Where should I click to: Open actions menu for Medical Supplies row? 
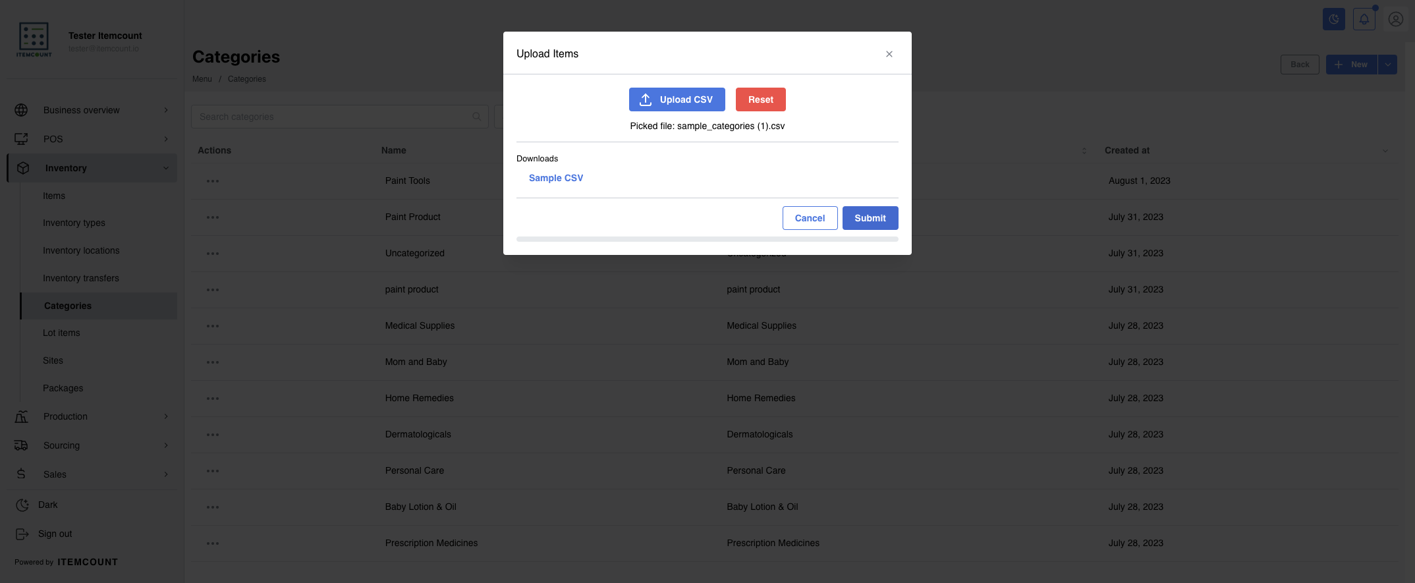pos(213,326)
